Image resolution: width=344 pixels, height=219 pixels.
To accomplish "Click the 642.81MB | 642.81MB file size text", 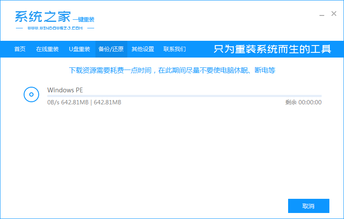I will (91, 102).
